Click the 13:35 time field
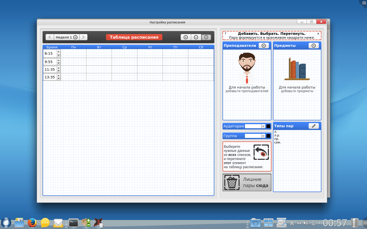This screenshot has height=229, width=367. (50, 77)
